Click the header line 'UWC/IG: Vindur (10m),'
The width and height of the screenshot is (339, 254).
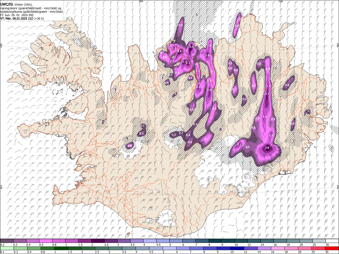coord(16,4)
